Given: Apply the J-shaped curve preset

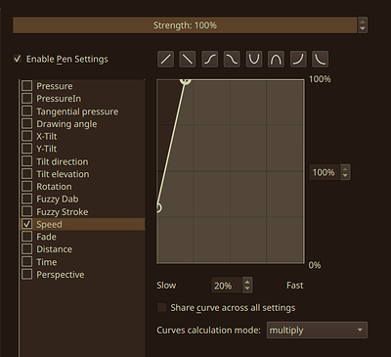Looking at the screenshot, I should coord(298,60).
